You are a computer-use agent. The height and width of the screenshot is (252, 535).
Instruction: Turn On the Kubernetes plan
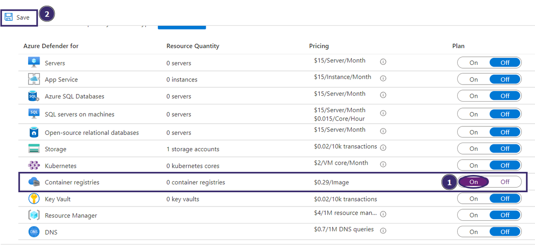tap(473, 166)
